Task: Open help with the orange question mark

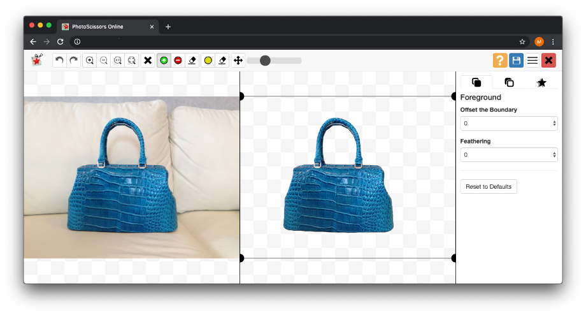Action: (x=500, y=60)
